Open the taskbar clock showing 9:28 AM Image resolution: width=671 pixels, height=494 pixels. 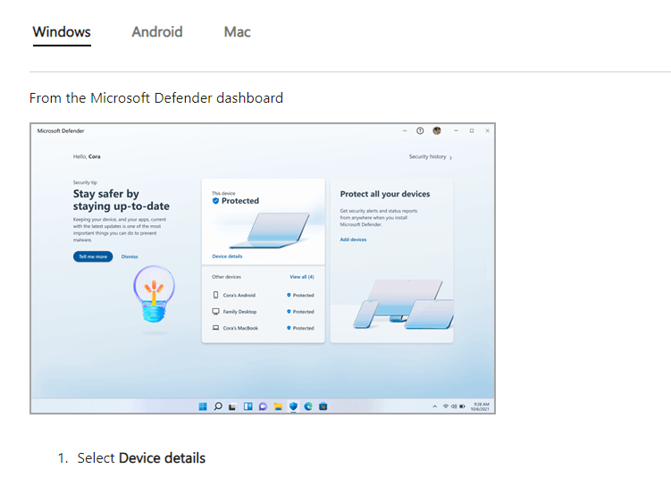click(x=480, y=406)
